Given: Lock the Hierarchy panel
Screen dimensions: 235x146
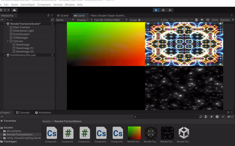Looking at the screenshot, I should click(x=48, y=15).
